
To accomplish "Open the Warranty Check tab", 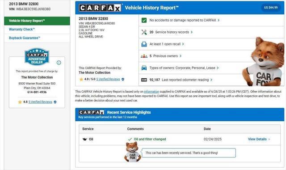I will [37, 30].
